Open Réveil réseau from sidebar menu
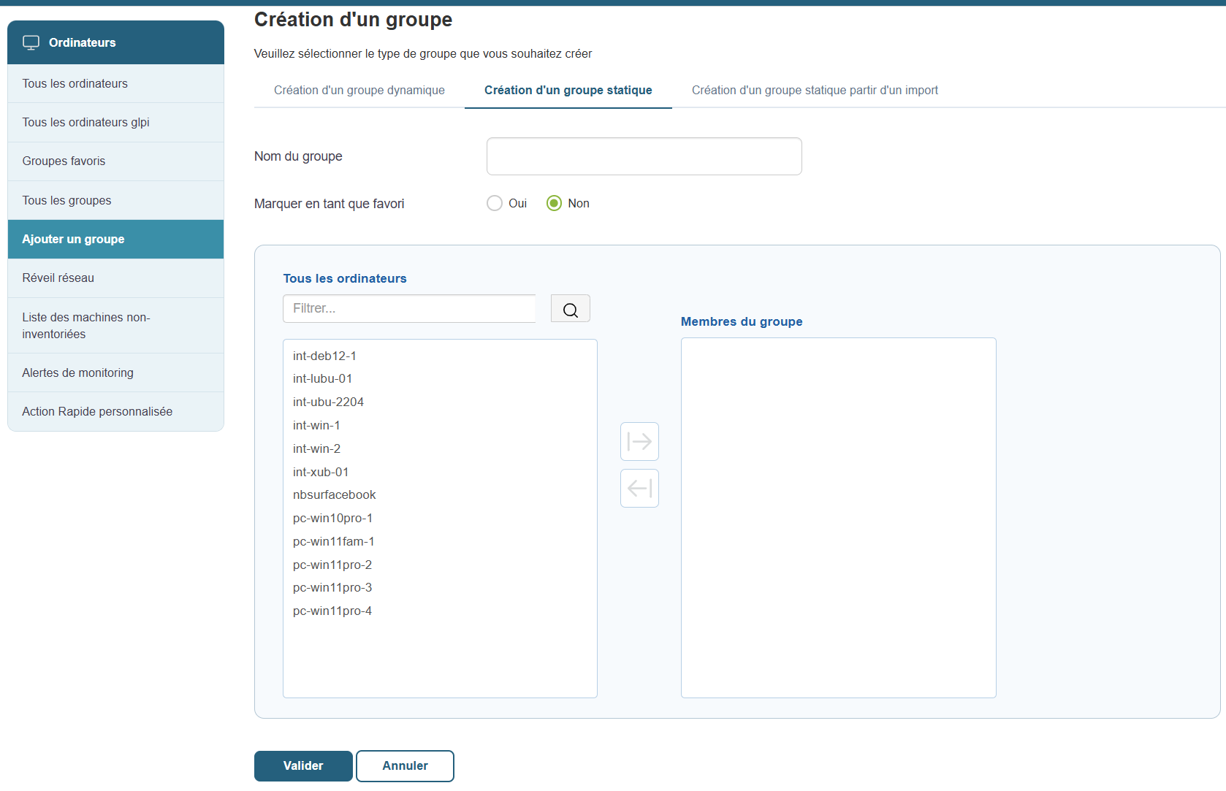 click(x=58, y=278)
